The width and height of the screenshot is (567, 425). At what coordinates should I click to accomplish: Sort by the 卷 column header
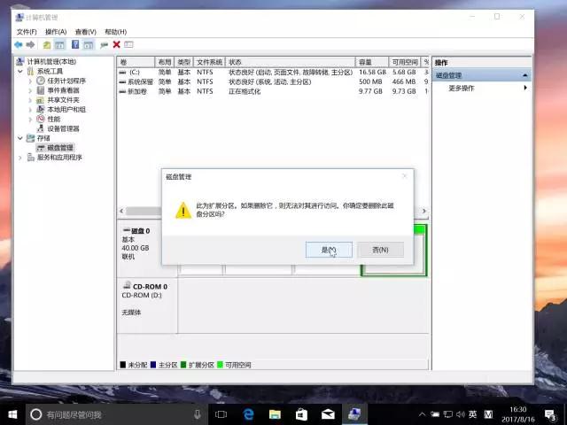(136, 62)
